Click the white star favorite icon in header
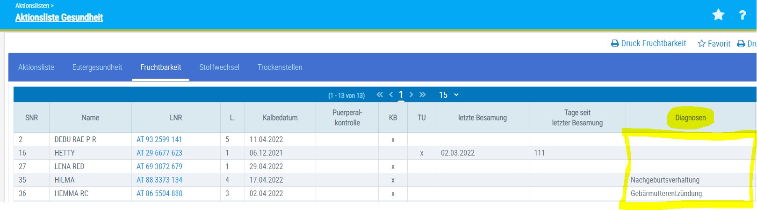The image size is (757, 210). point(718,15)
